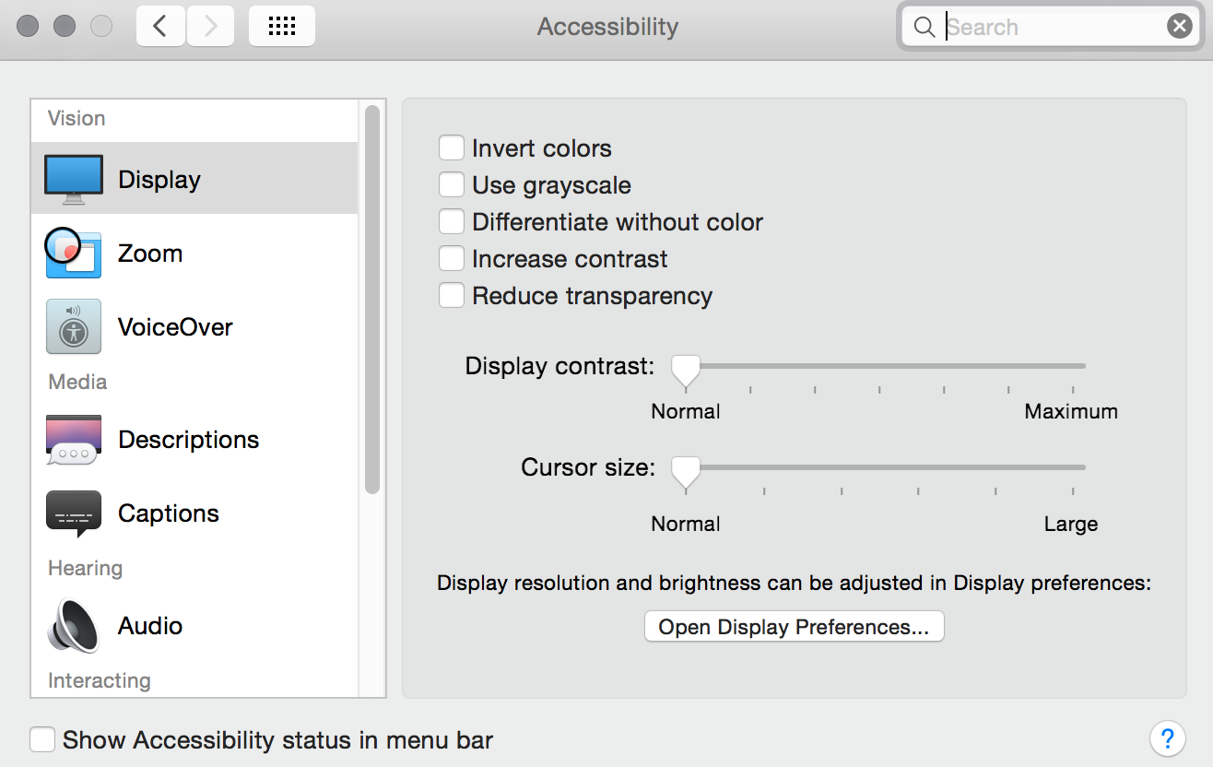
Task: Select the Captions icon
Action: click(x=74, y=513)
